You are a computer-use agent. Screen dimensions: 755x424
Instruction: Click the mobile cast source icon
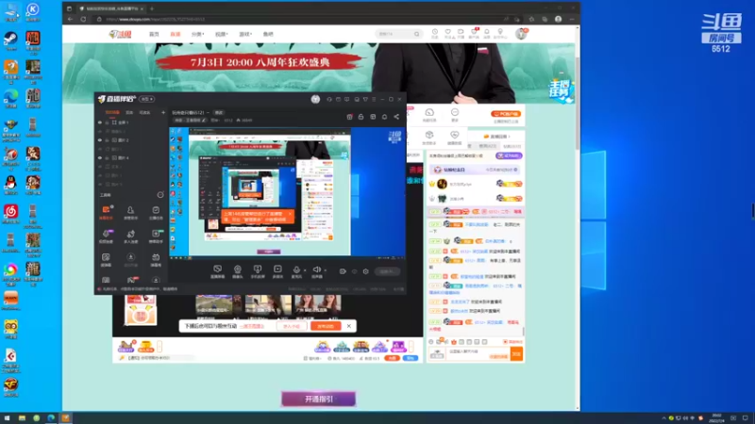[258, 269]
